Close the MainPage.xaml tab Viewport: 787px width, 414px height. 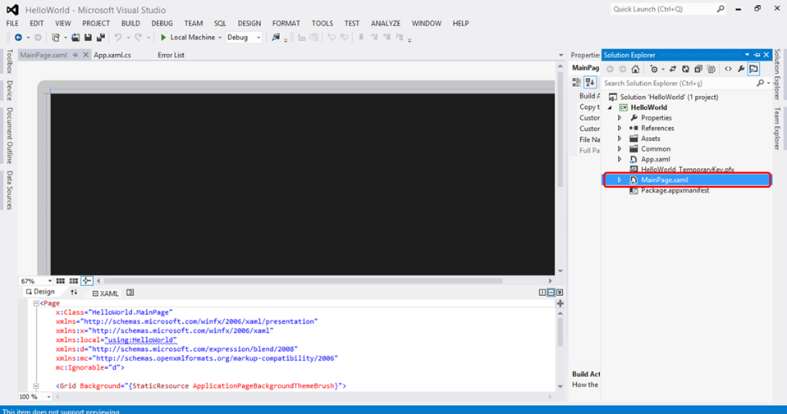[x=85, y=55]
